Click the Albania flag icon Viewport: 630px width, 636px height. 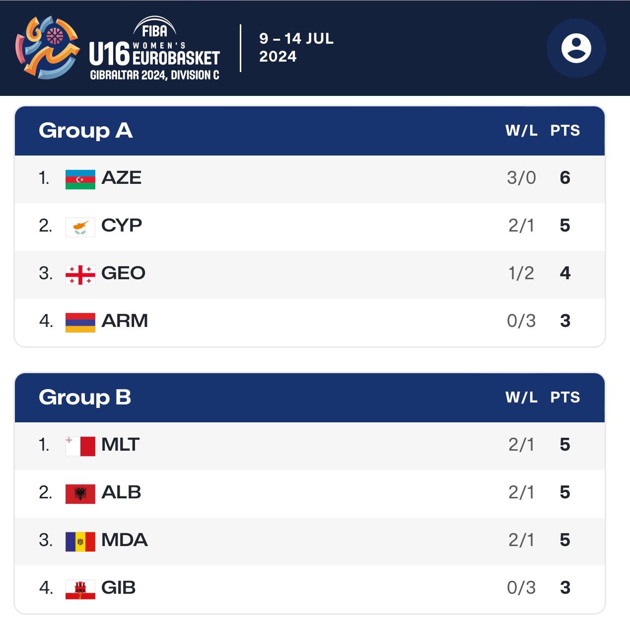pos(80,493)
